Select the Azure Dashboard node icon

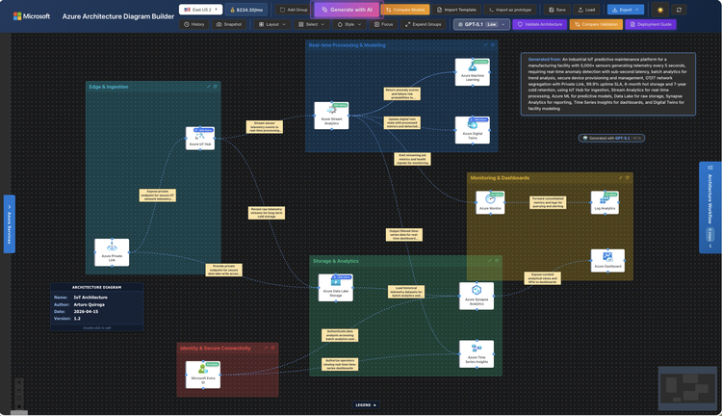point(607,257)
